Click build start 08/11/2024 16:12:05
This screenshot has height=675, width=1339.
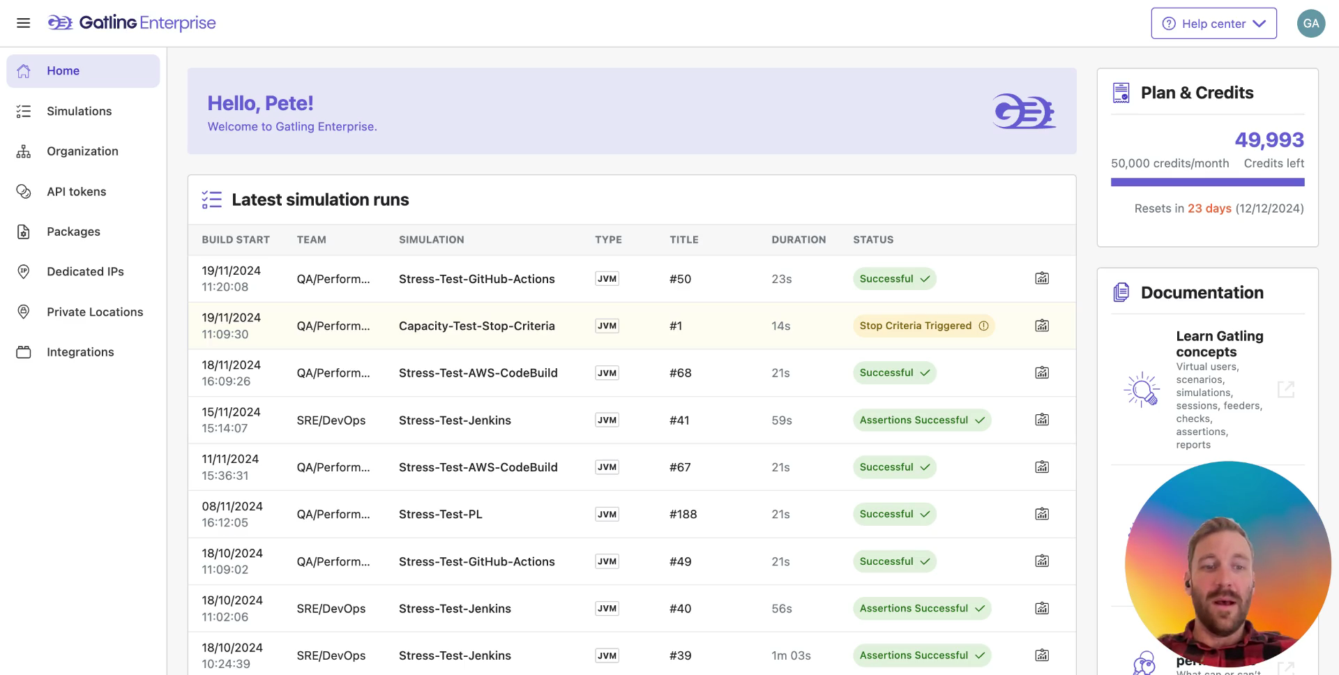pyautogui.click(x=232, y=514)
